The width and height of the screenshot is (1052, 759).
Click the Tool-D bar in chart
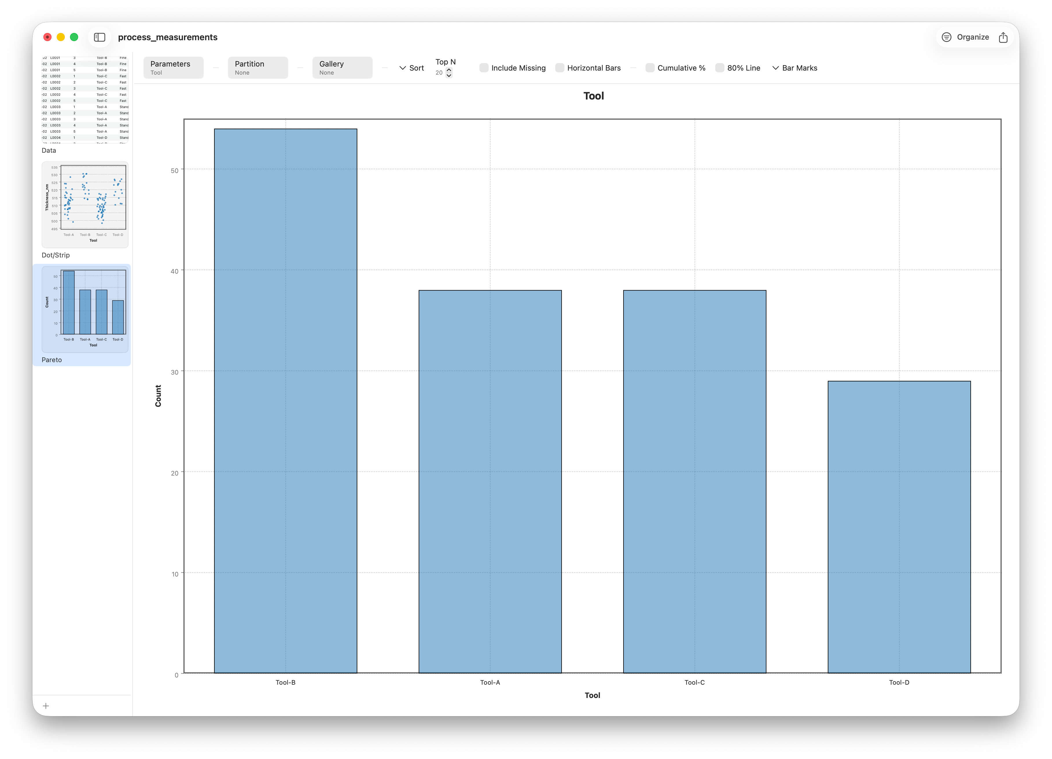(899, 527)
